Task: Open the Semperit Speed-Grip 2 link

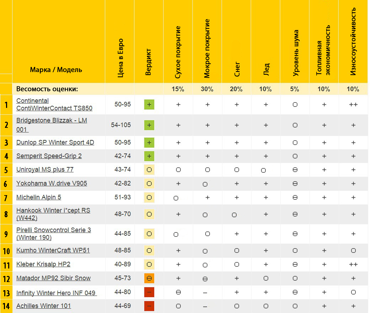Action: point(49,156)
